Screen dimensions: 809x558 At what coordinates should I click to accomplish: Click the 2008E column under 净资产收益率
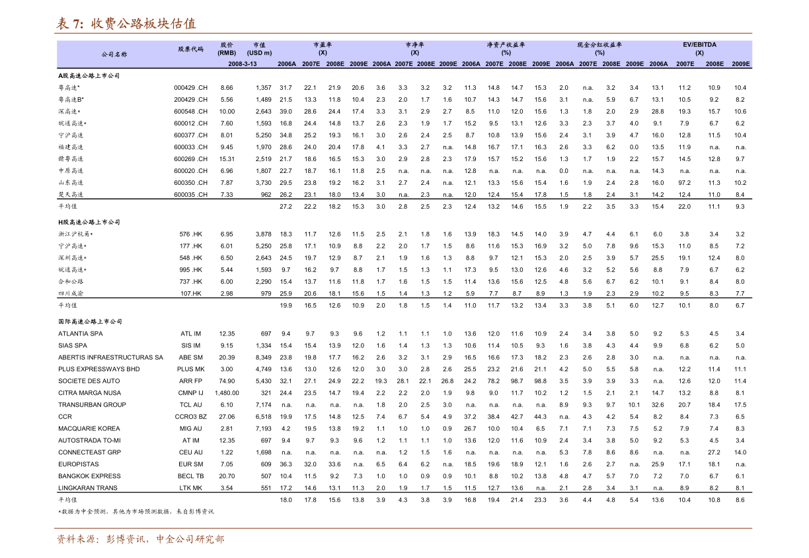(x=518, y=64)
